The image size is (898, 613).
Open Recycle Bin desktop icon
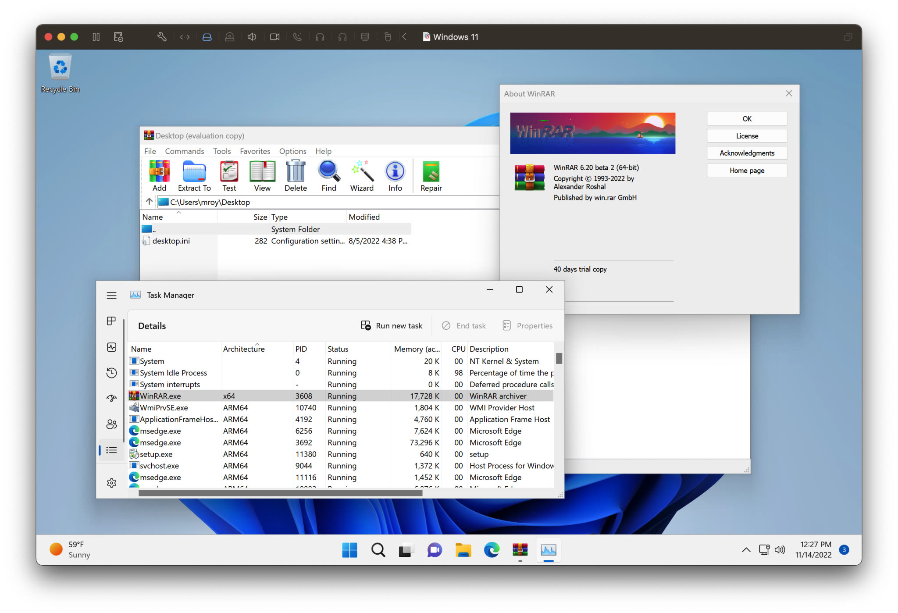tap(60, 73)
